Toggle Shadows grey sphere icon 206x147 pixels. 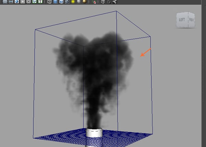[79, 2]
